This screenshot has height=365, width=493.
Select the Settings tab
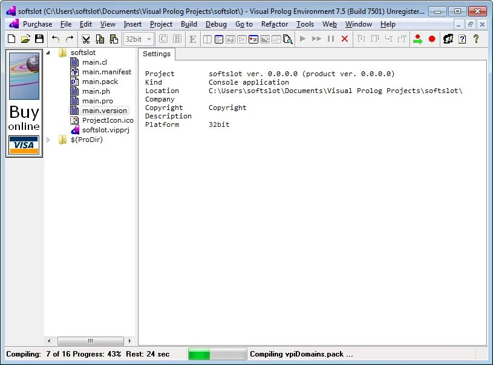[x=157, y=54]
